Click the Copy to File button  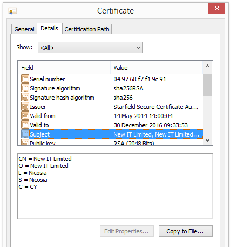[x=186, y=231]
